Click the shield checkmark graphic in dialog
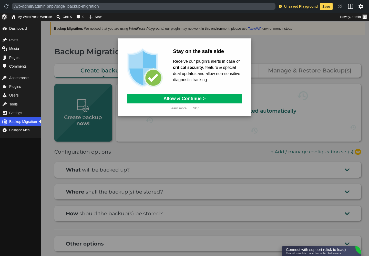 click(x=145, y=68)
